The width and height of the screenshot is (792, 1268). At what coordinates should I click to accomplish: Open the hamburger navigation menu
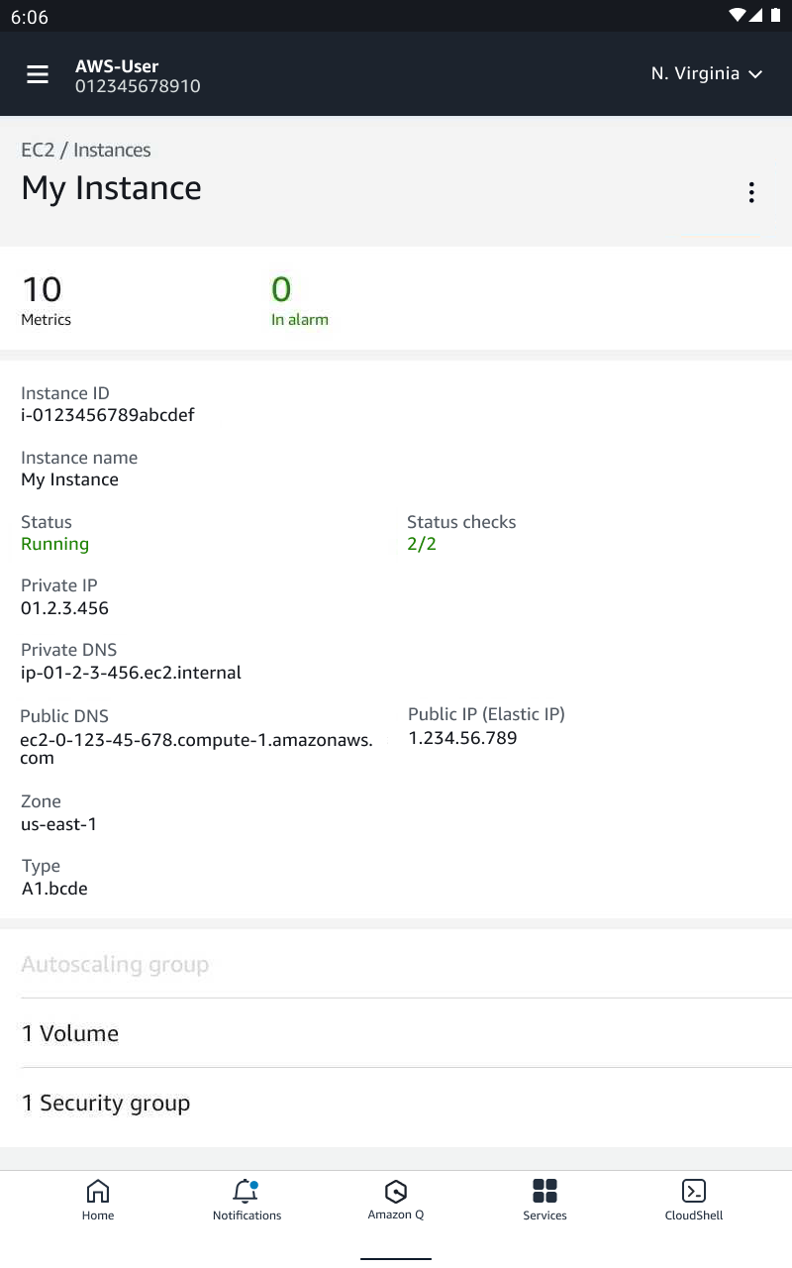coord(38,74)
